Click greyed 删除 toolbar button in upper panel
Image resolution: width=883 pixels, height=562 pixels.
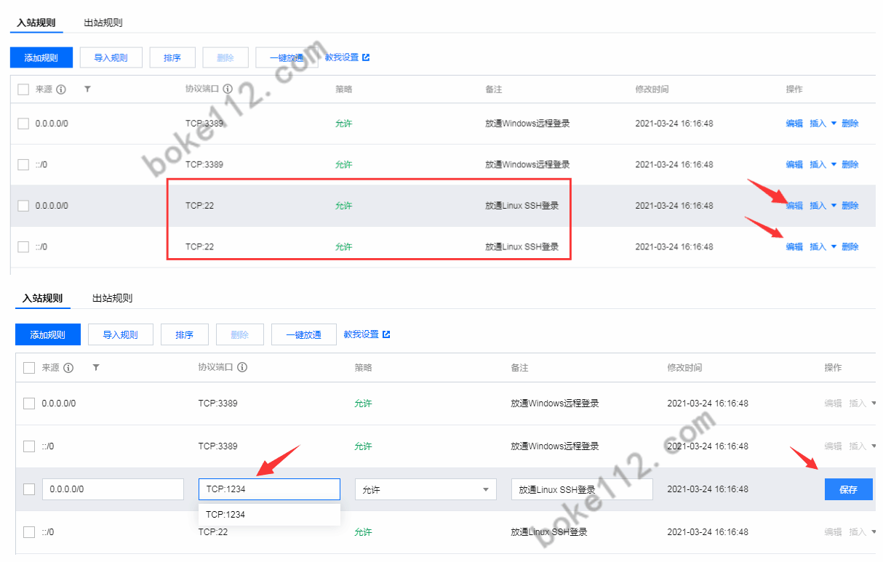[x=225, y=57]
